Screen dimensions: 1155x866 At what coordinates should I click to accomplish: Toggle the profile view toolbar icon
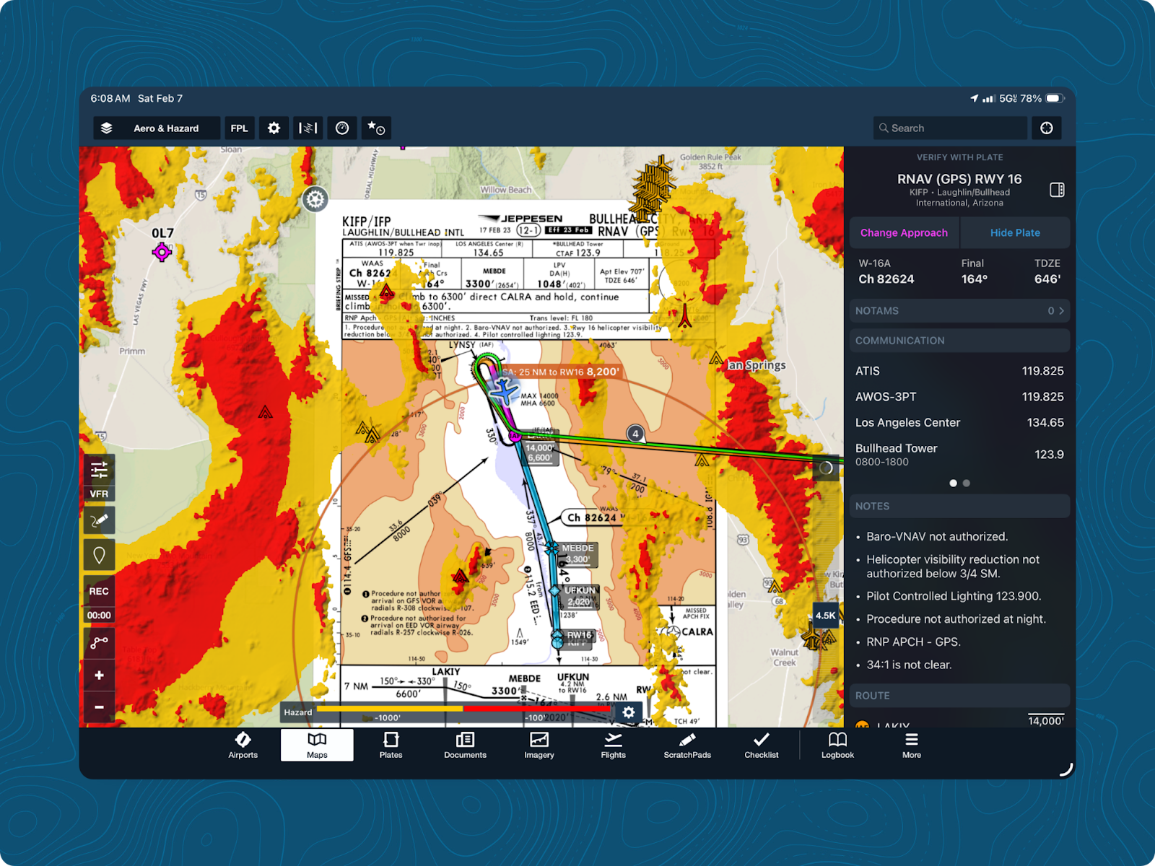[308, 128]
